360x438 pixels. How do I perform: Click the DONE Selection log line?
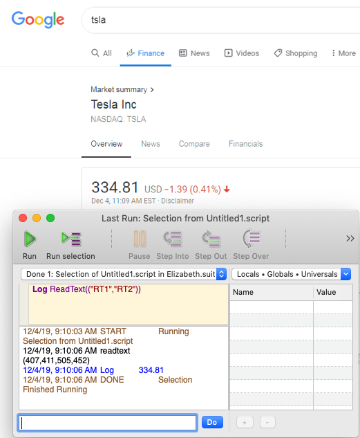(108, 385)
